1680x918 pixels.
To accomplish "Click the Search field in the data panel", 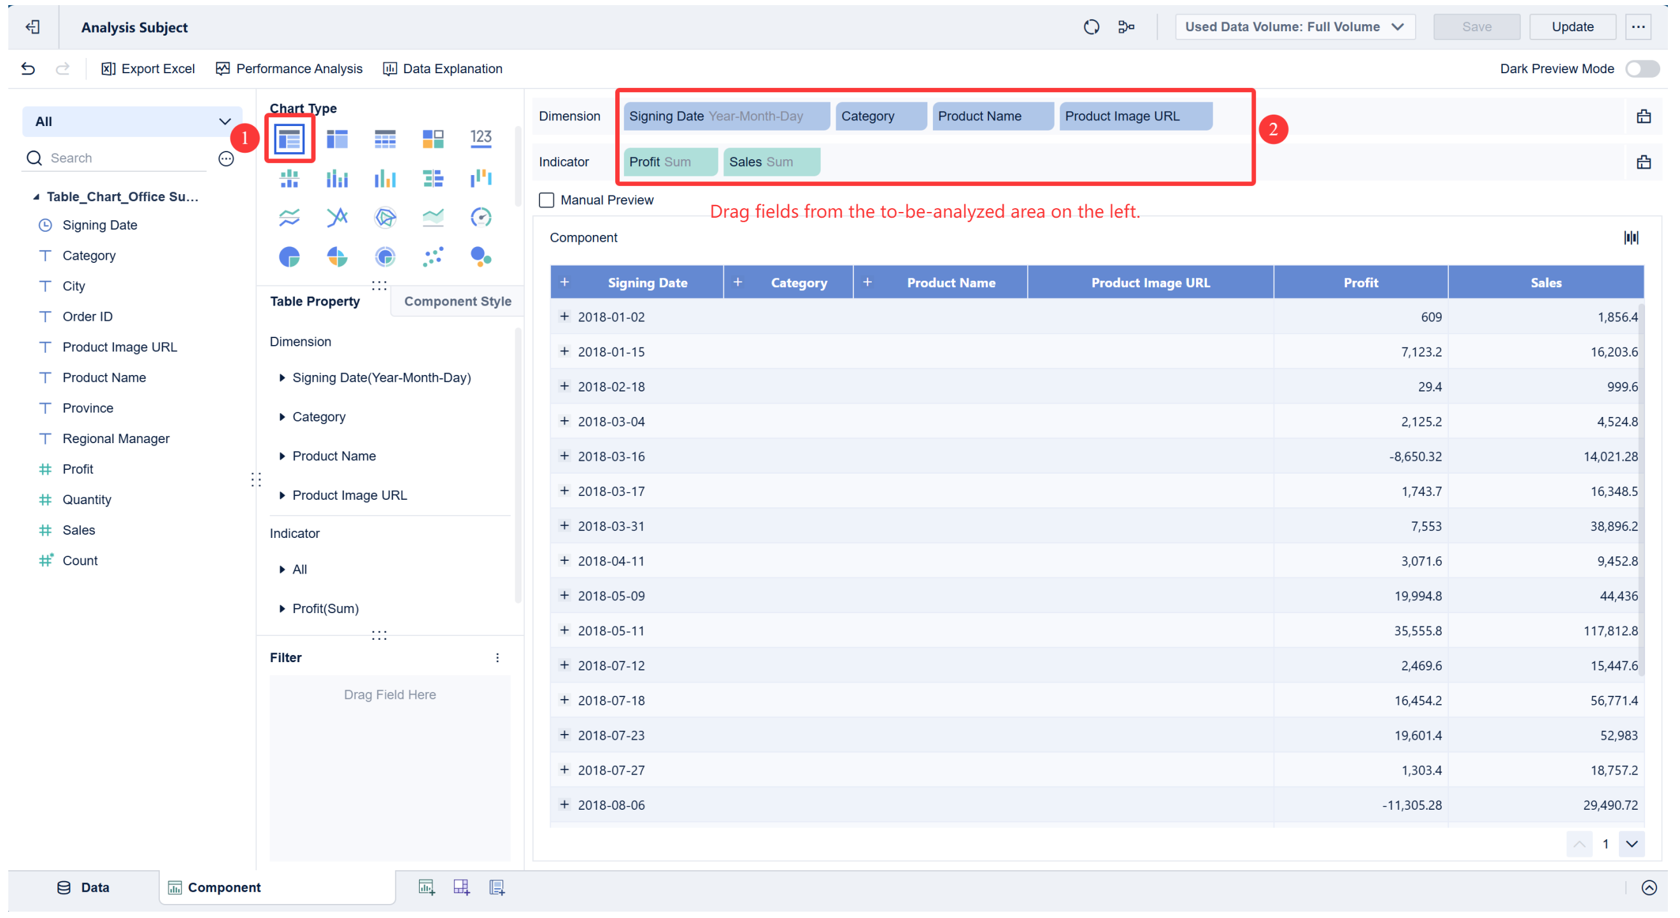I will coord(111,158).
